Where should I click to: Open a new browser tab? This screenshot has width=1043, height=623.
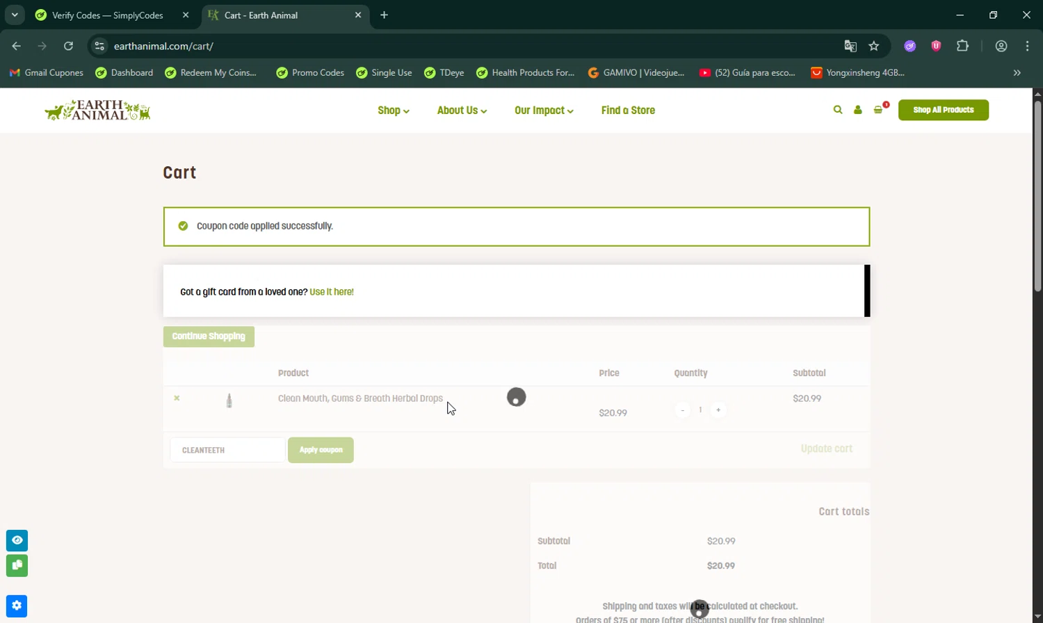384,15
